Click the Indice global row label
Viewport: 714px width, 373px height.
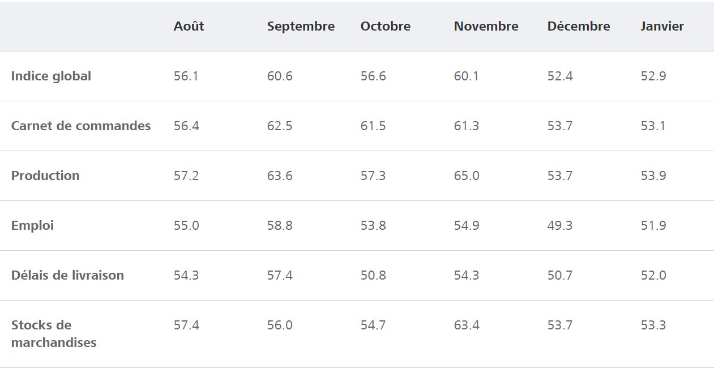tap(51, 76)
